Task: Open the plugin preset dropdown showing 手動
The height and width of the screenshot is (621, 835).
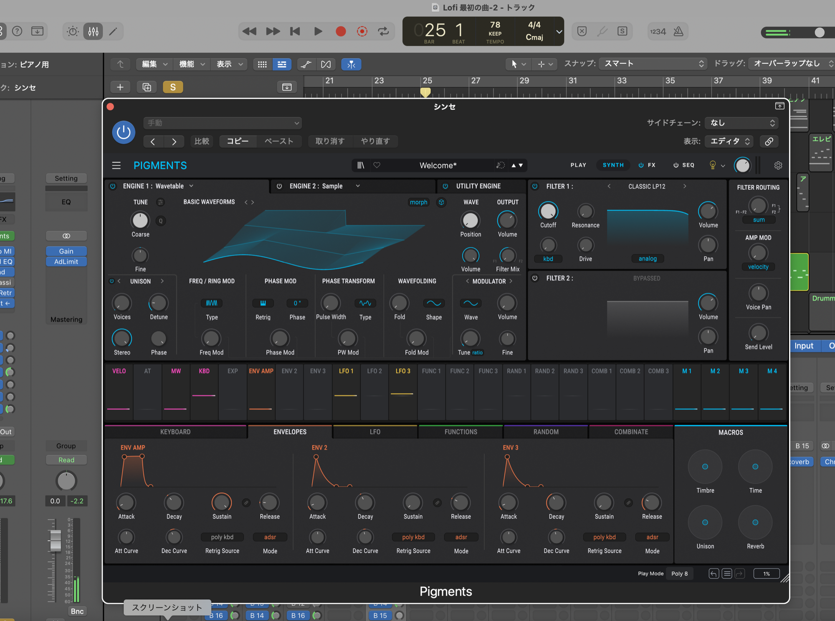Action: click(223, 123)
